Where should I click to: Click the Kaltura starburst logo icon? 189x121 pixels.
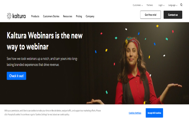9,16
